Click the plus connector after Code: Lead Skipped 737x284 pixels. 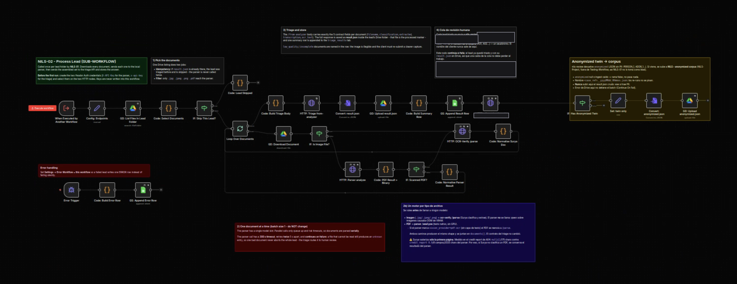pos(258,83)
